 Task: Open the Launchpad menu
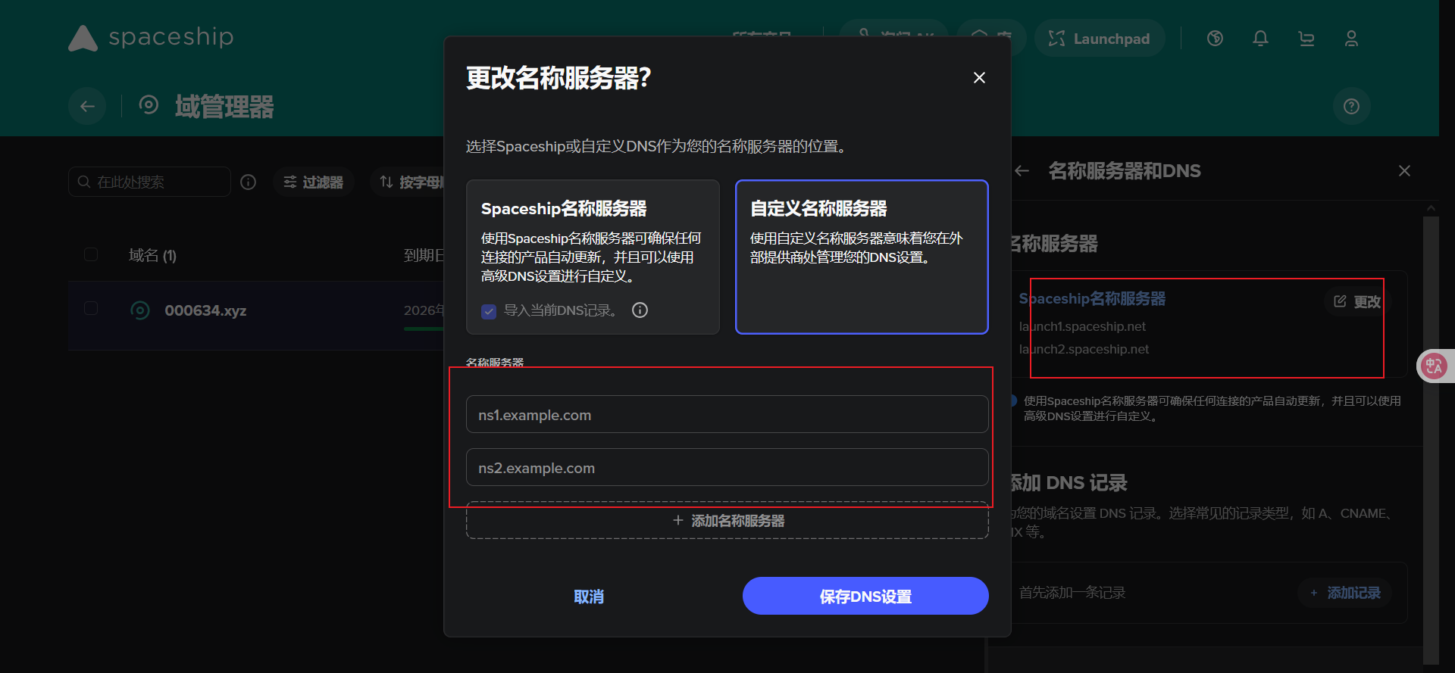[1099, 39]
